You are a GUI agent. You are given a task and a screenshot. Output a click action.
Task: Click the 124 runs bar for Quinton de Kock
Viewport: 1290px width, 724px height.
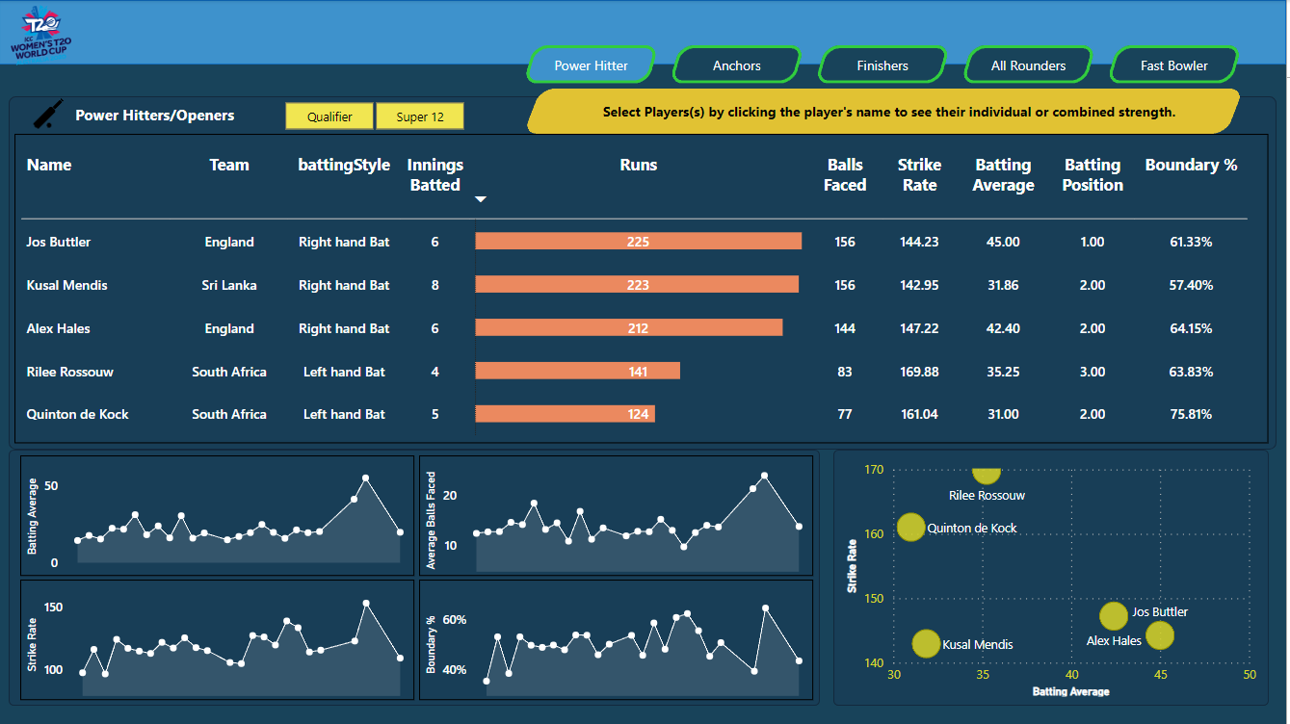click(566, 414)
